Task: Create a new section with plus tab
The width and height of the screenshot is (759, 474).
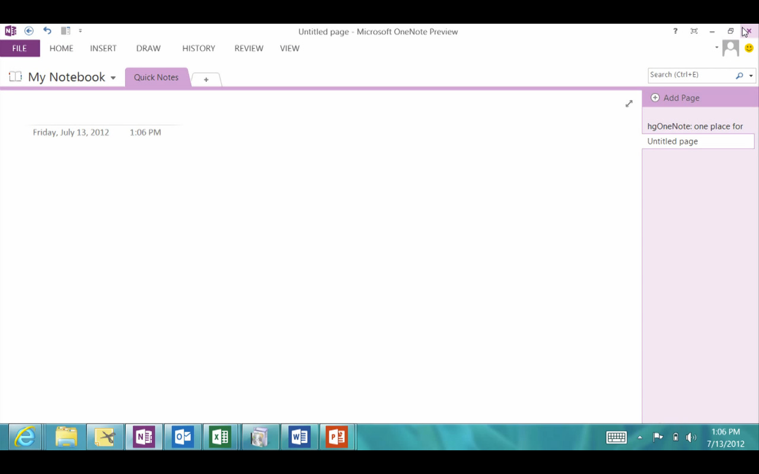Action: [x=206, y=79]
